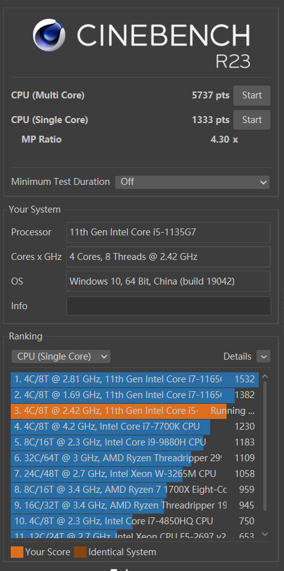Start the CPU Single Core test
Image resolution: width=284 pixels, height=571 pixels.
[252, 120]
